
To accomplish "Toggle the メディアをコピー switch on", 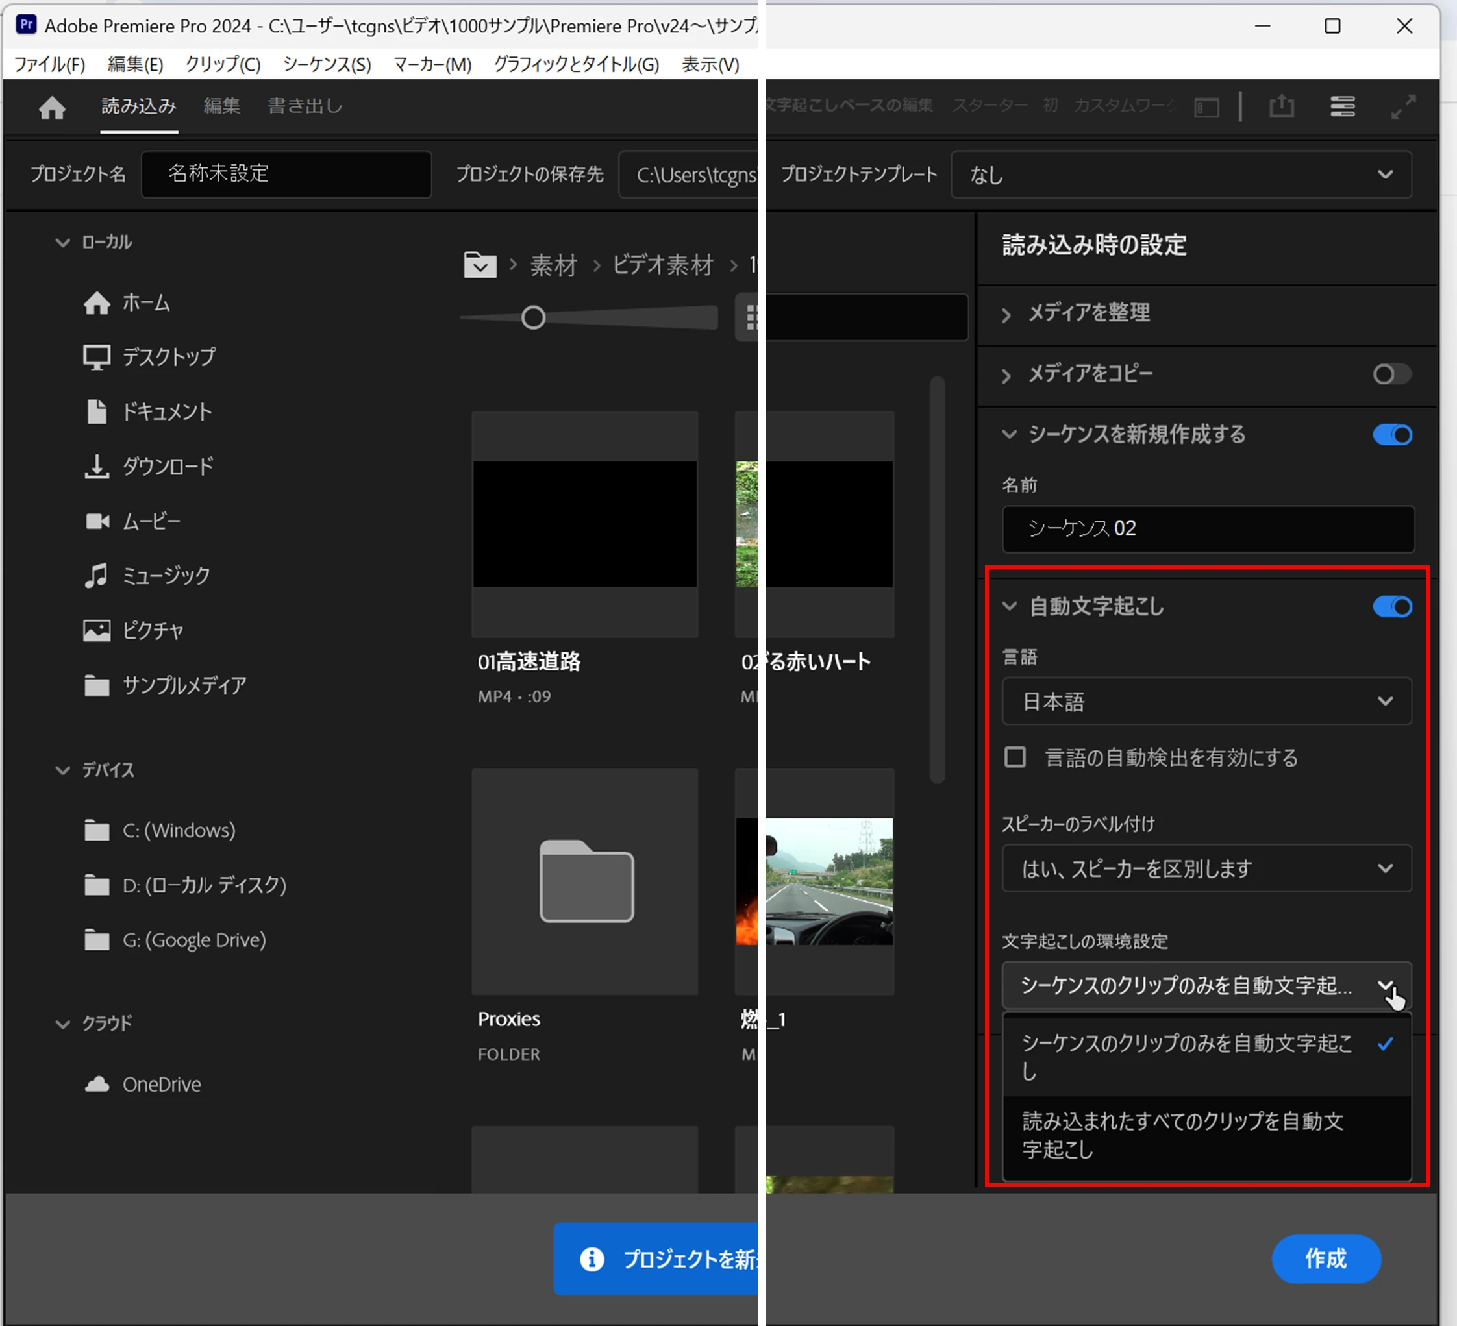I will [x=1391, y=374].
